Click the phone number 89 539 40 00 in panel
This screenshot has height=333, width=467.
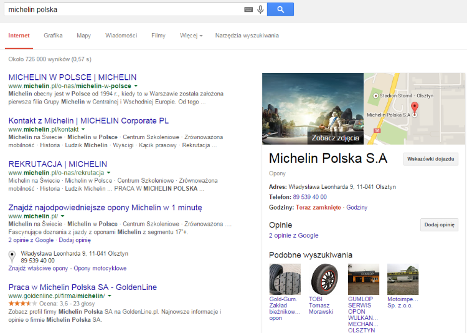click(309, 197)
